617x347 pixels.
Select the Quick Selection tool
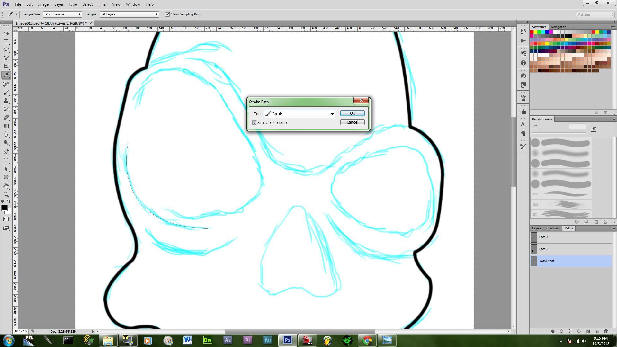(6, 58)
